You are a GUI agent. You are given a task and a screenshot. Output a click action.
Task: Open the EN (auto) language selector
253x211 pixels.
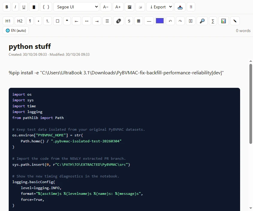coord(16,31)
